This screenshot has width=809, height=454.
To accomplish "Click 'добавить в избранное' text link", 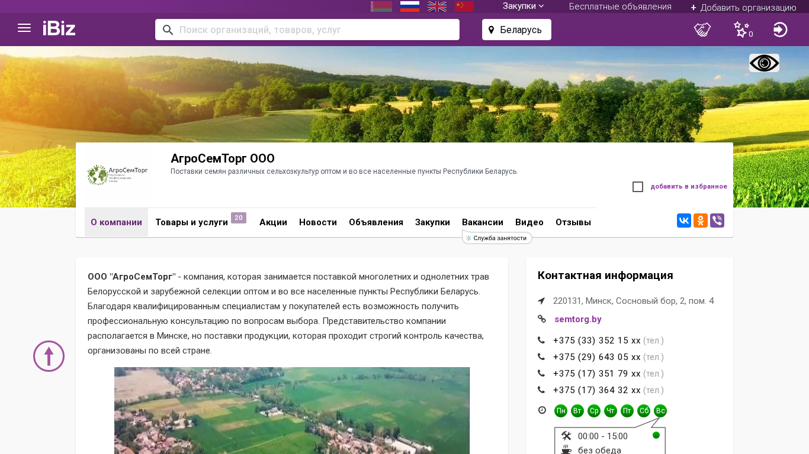I will coord(689,187).
